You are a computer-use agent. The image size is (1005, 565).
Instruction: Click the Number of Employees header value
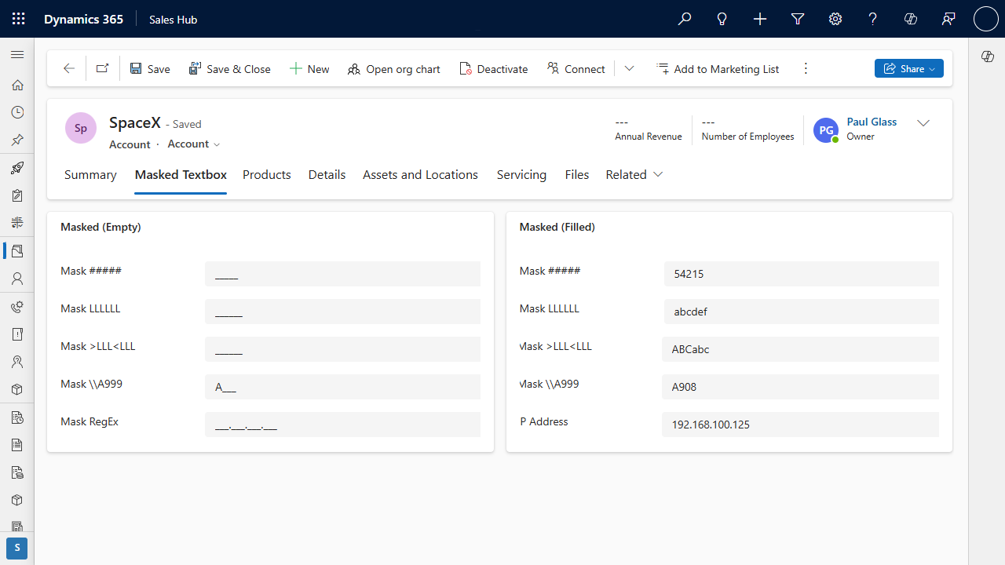[x=708, y=122]
